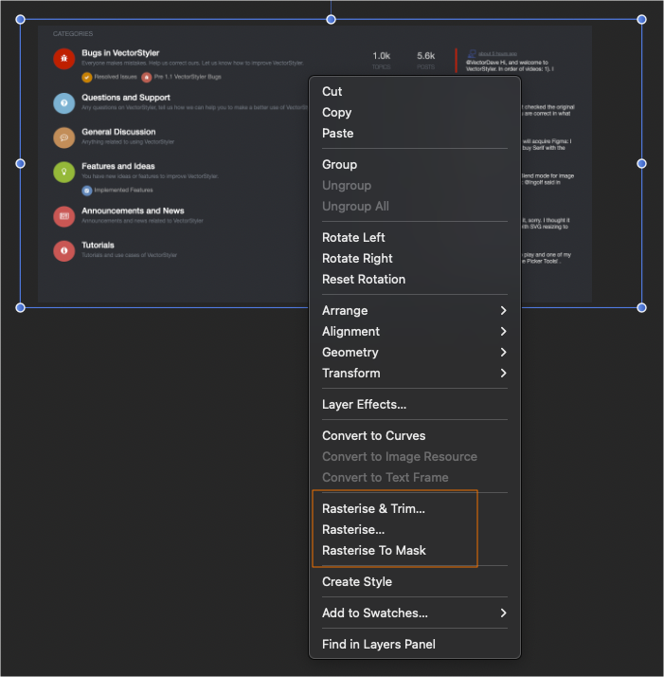This screenshot has width=664, height=677.
Task: Click the bottom-right selection handle
Action: (641, 308)
